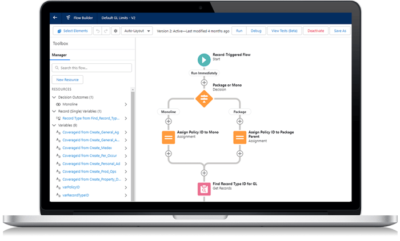The height and width of the screenshot is (241, 400).
Task: Add element after Assign Policy ID to Package Parent
Action: pyautogui.click(x=240, y=154)
